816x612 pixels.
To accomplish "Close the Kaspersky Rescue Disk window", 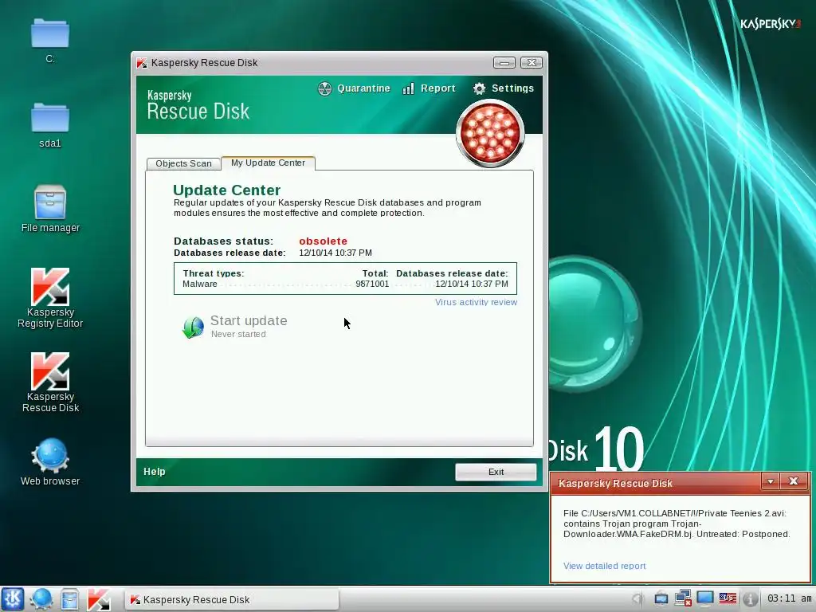I will [532, 63].
